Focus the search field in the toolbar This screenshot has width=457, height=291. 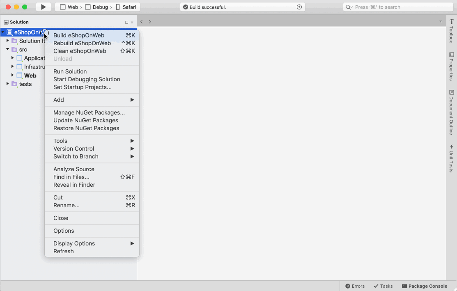point(398,7)
